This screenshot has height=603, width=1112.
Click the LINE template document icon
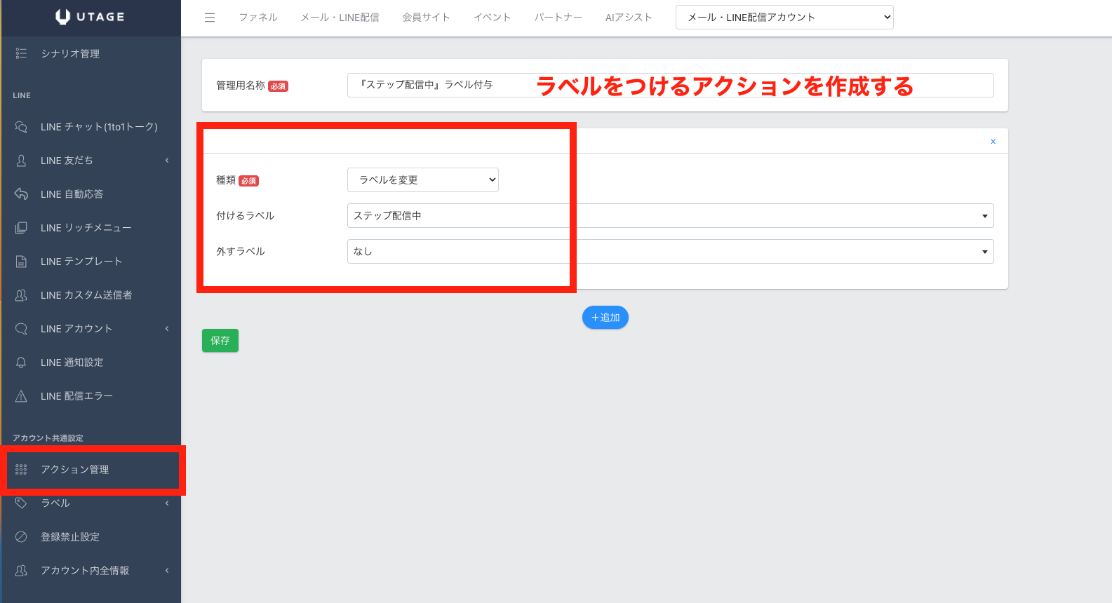coord(21,262)
